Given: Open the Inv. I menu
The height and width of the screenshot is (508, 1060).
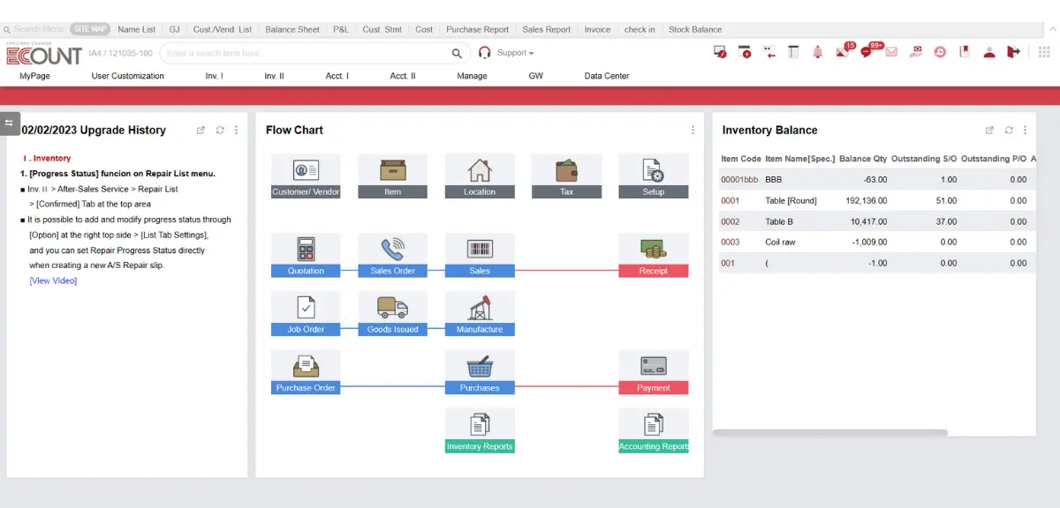Looking at the screenshot, I should point(214,76).
